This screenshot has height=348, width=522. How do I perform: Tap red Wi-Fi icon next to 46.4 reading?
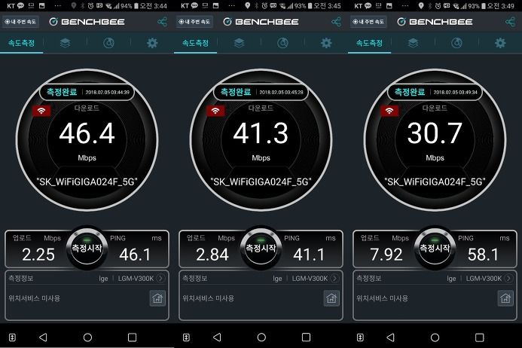[x=41, y=111]
